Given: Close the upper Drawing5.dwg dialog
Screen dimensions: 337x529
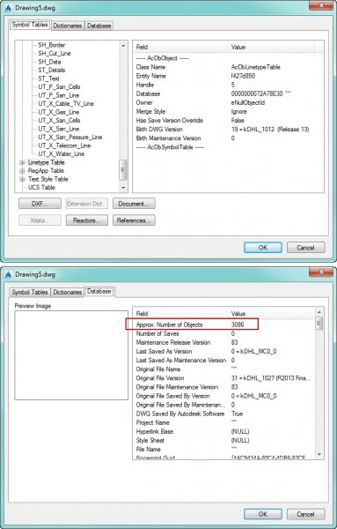Looking at the screenshot, I should click(321, 5).
